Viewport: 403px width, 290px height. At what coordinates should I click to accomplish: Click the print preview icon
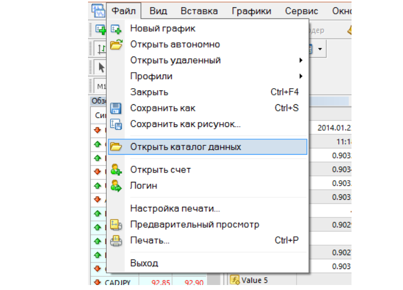[x=116, y=225]
